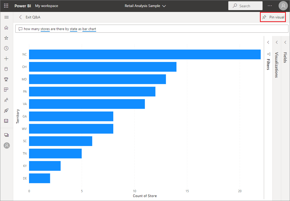
Task: Open Goals using the trophy icon
Action: coord(6,79)
